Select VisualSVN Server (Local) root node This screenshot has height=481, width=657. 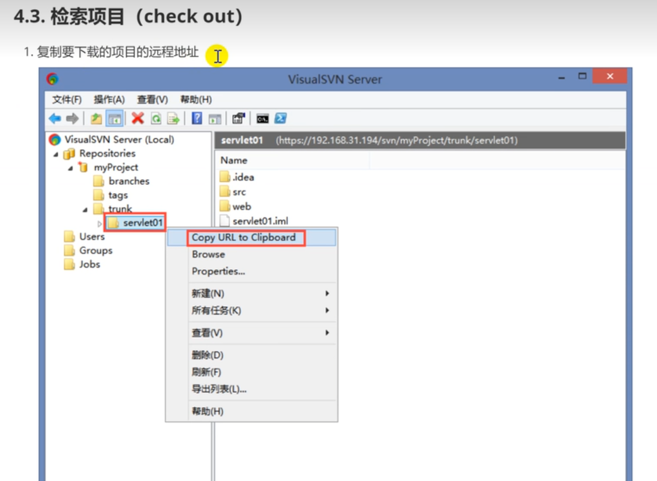[x=119, y=139]
